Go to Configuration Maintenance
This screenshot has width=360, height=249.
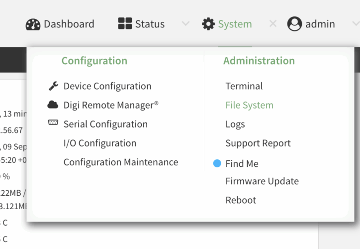[120, 162]
